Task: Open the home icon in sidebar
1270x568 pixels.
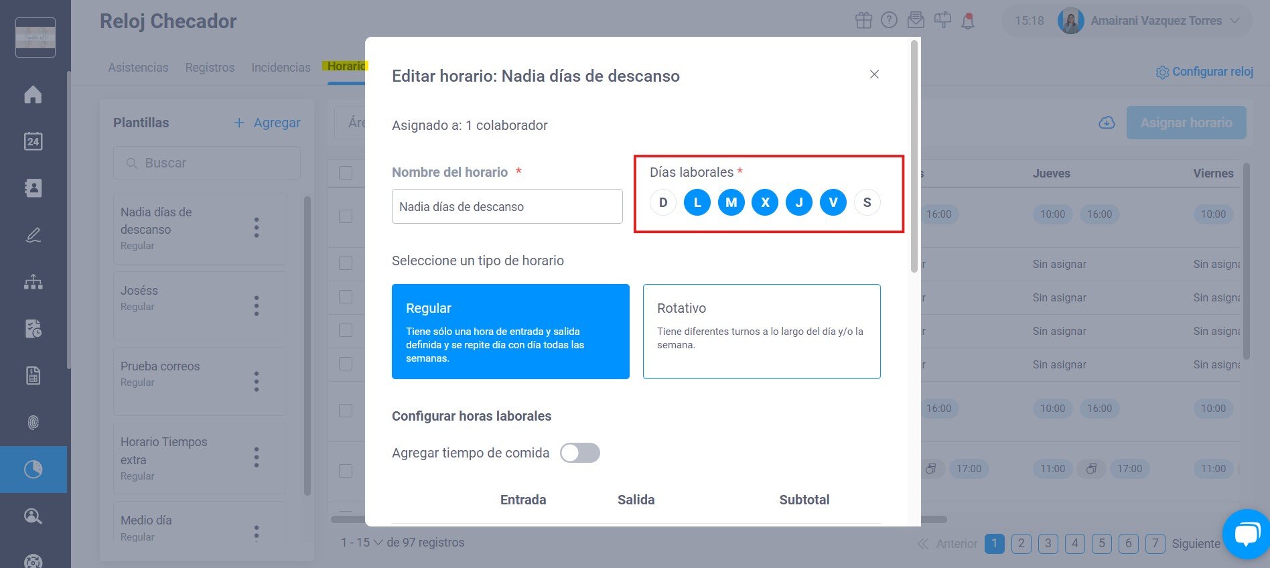Action: click(33, 94)
